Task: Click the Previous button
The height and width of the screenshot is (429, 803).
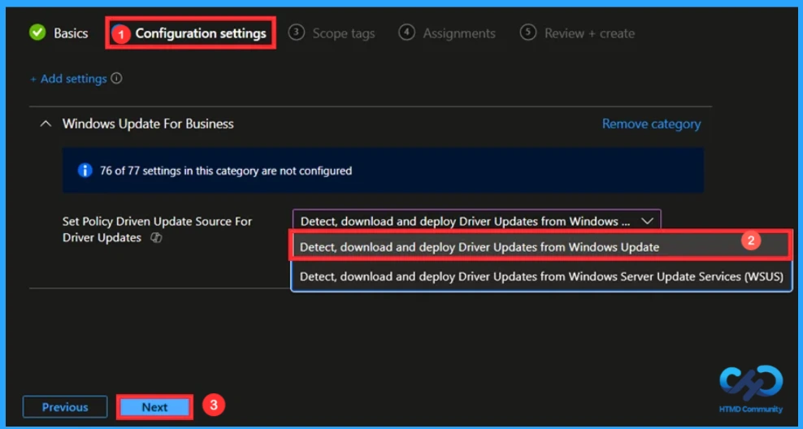Action: (x=65, y=407)
